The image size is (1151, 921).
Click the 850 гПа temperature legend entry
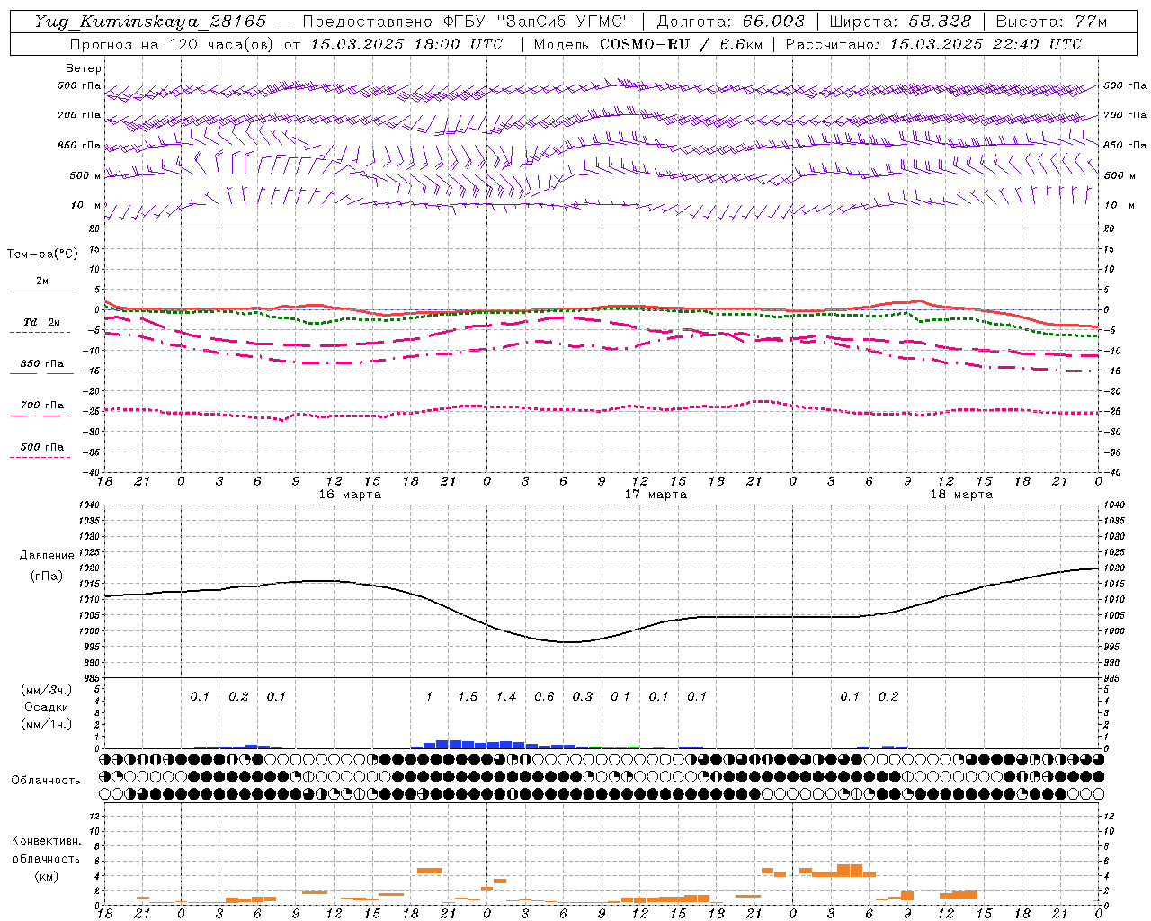pos(42,363)
